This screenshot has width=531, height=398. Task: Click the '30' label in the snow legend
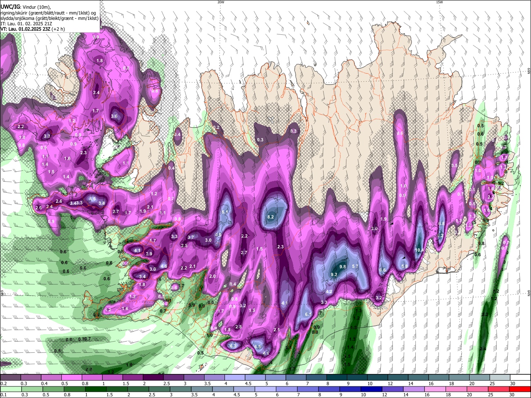[x=512, y=383]
